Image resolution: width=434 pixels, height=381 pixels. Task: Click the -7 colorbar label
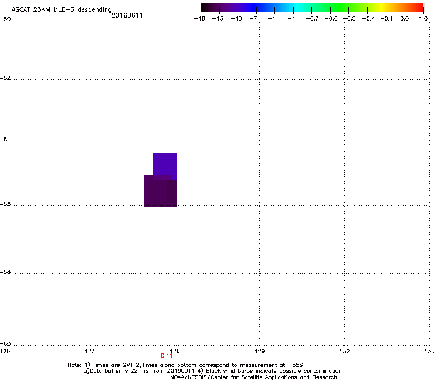(x=253, y=19)
